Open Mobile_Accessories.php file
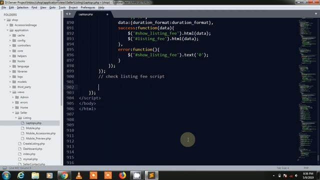The width and height of the screenshot is (320, 180). point(40,133)
